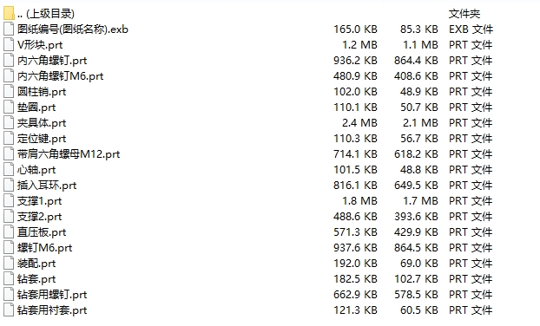Select the 钻套.prt file icon

[x=9, y=279]
